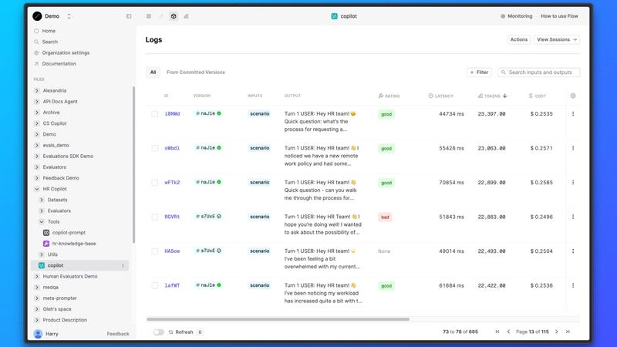
Task: Go to the previous page arrow
Action: tap(508, 332)
